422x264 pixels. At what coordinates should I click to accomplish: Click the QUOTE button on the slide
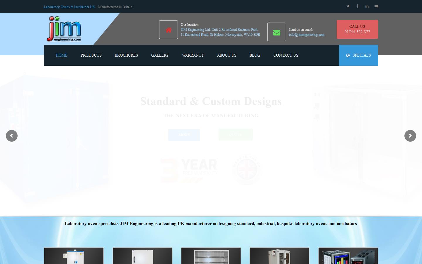235,135
